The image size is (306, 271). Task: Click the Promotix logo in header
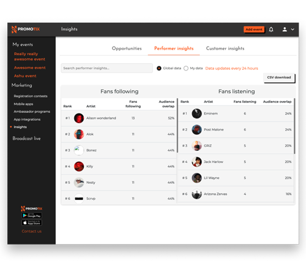[26, 29]
